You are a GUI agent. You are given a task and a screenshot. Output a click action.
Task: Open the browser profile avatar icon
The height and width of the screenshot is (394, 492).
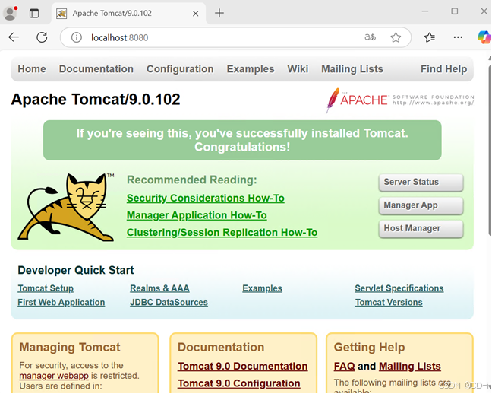click(11, 13)
